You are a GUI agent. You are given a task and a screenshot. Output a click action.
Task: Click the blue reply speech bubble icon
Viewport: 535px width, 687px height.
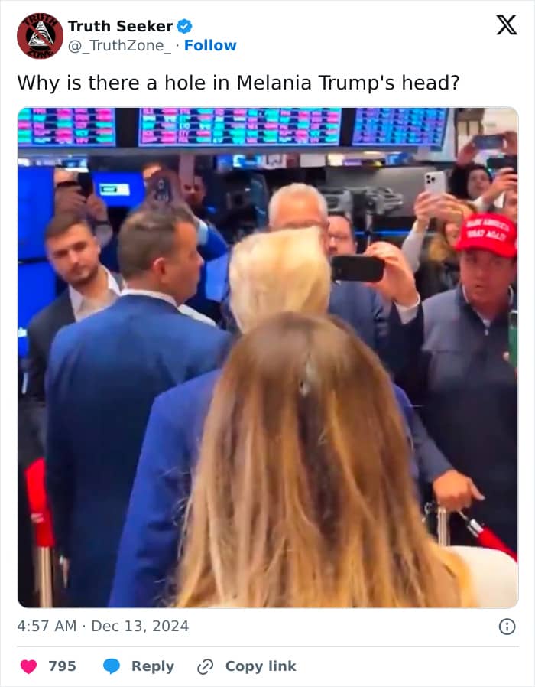point(111,666)
